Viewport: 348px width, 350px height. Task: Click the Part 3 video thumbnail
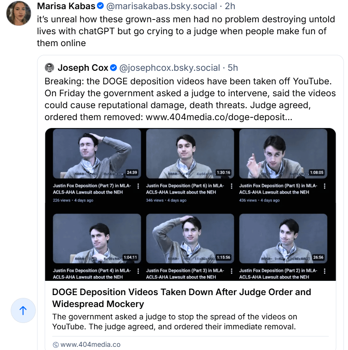(x=190, y=238)
